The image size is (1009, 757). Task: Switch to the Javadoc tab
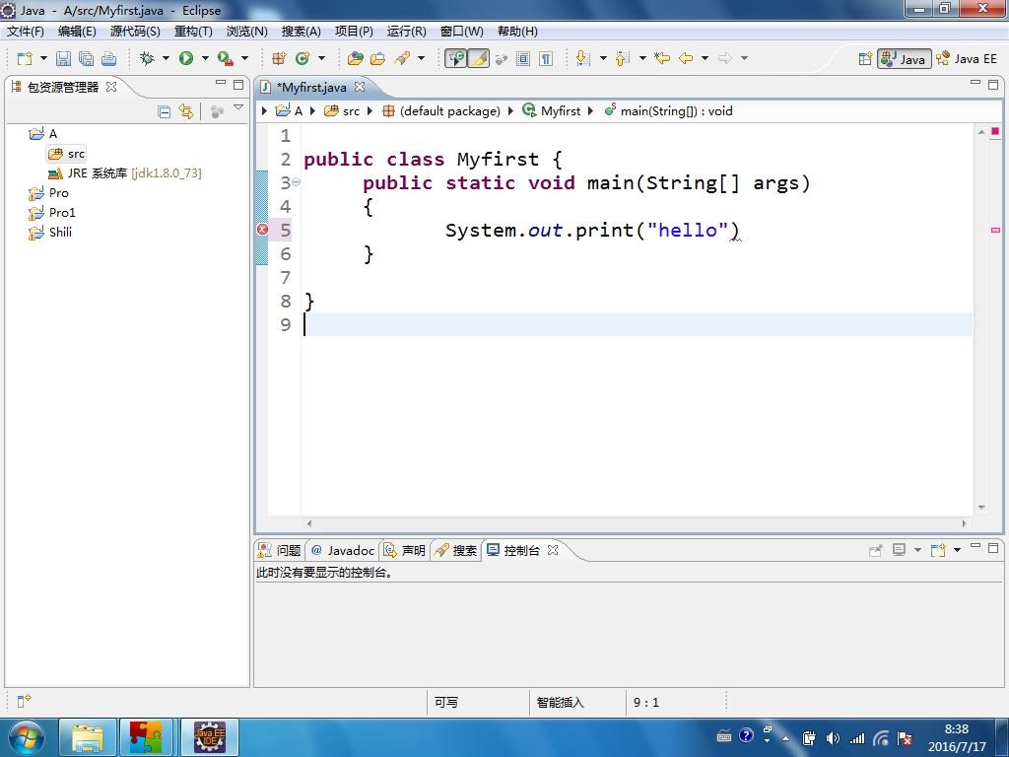click(342, 550)
